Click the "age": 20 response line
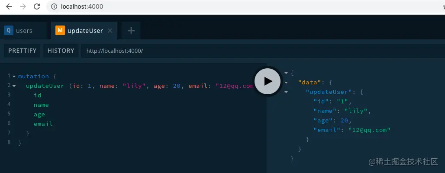The height and width of the screenshot is (173, 445). 332,121
